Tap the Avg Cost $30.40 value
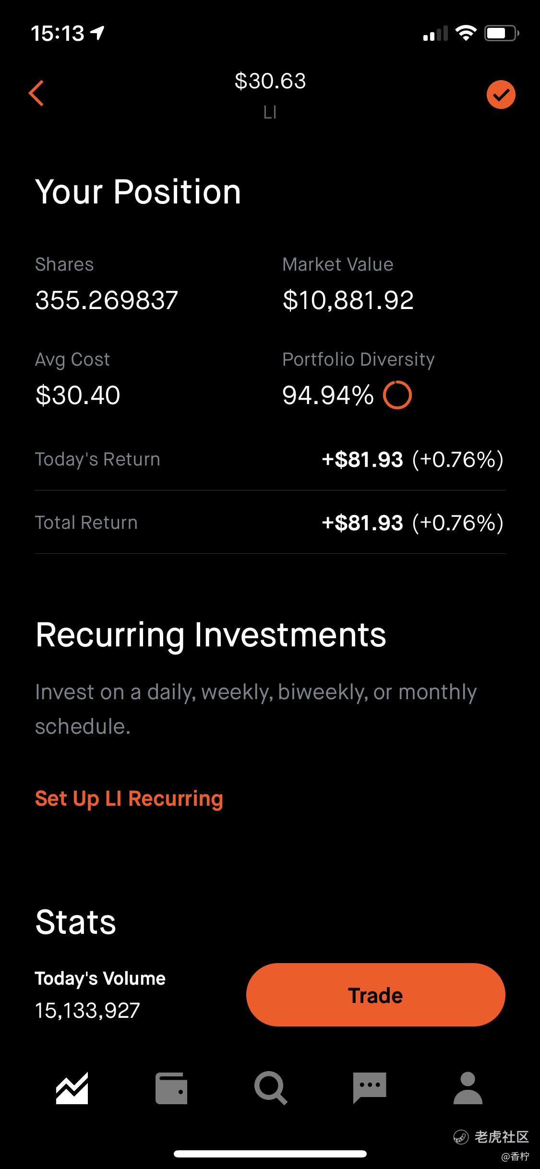The height and width of the screenshot is (1169, 540). pyautogui.click(x=78, y=395)
